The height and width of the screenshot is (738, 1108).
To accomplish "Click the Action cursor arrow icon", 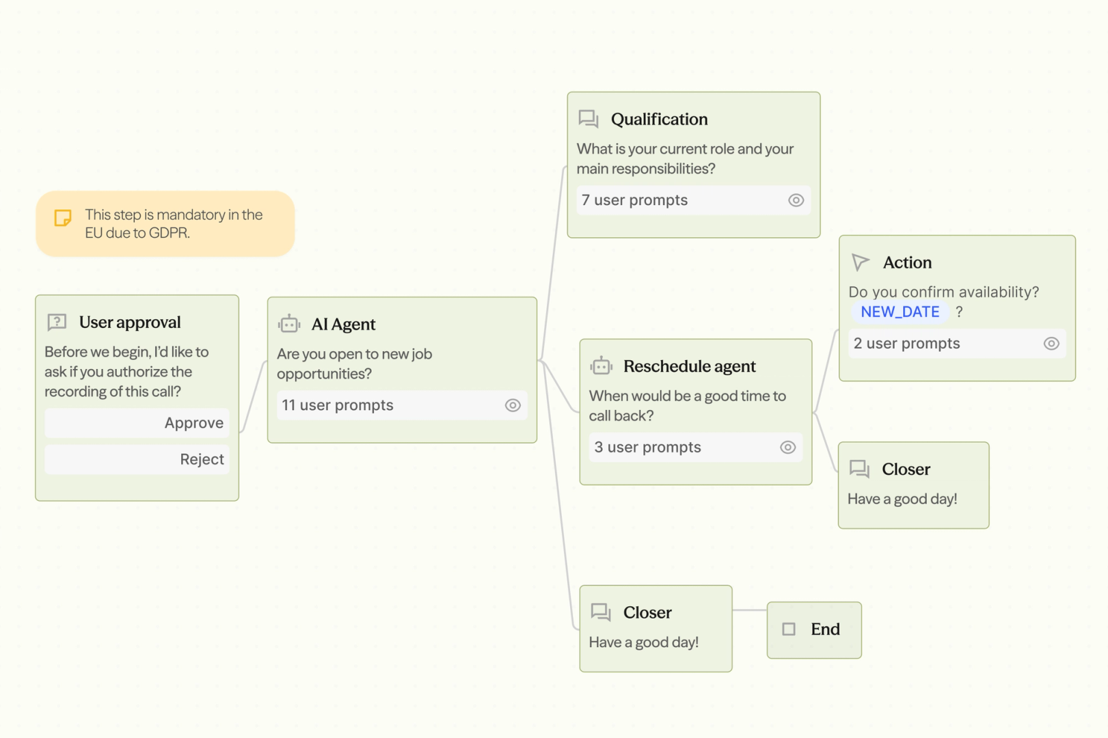I will pos(861,262).
